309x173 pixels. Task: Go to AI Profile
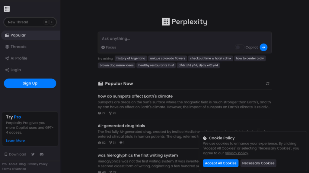tap(19, 58)
